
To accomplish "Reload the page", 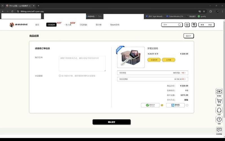I will [x=12, y=11].
